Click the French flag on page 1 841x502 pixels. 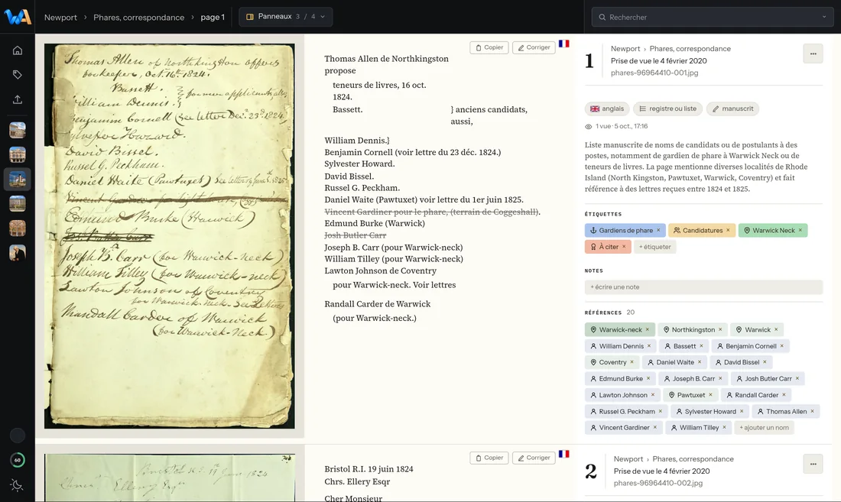[563, 44]
